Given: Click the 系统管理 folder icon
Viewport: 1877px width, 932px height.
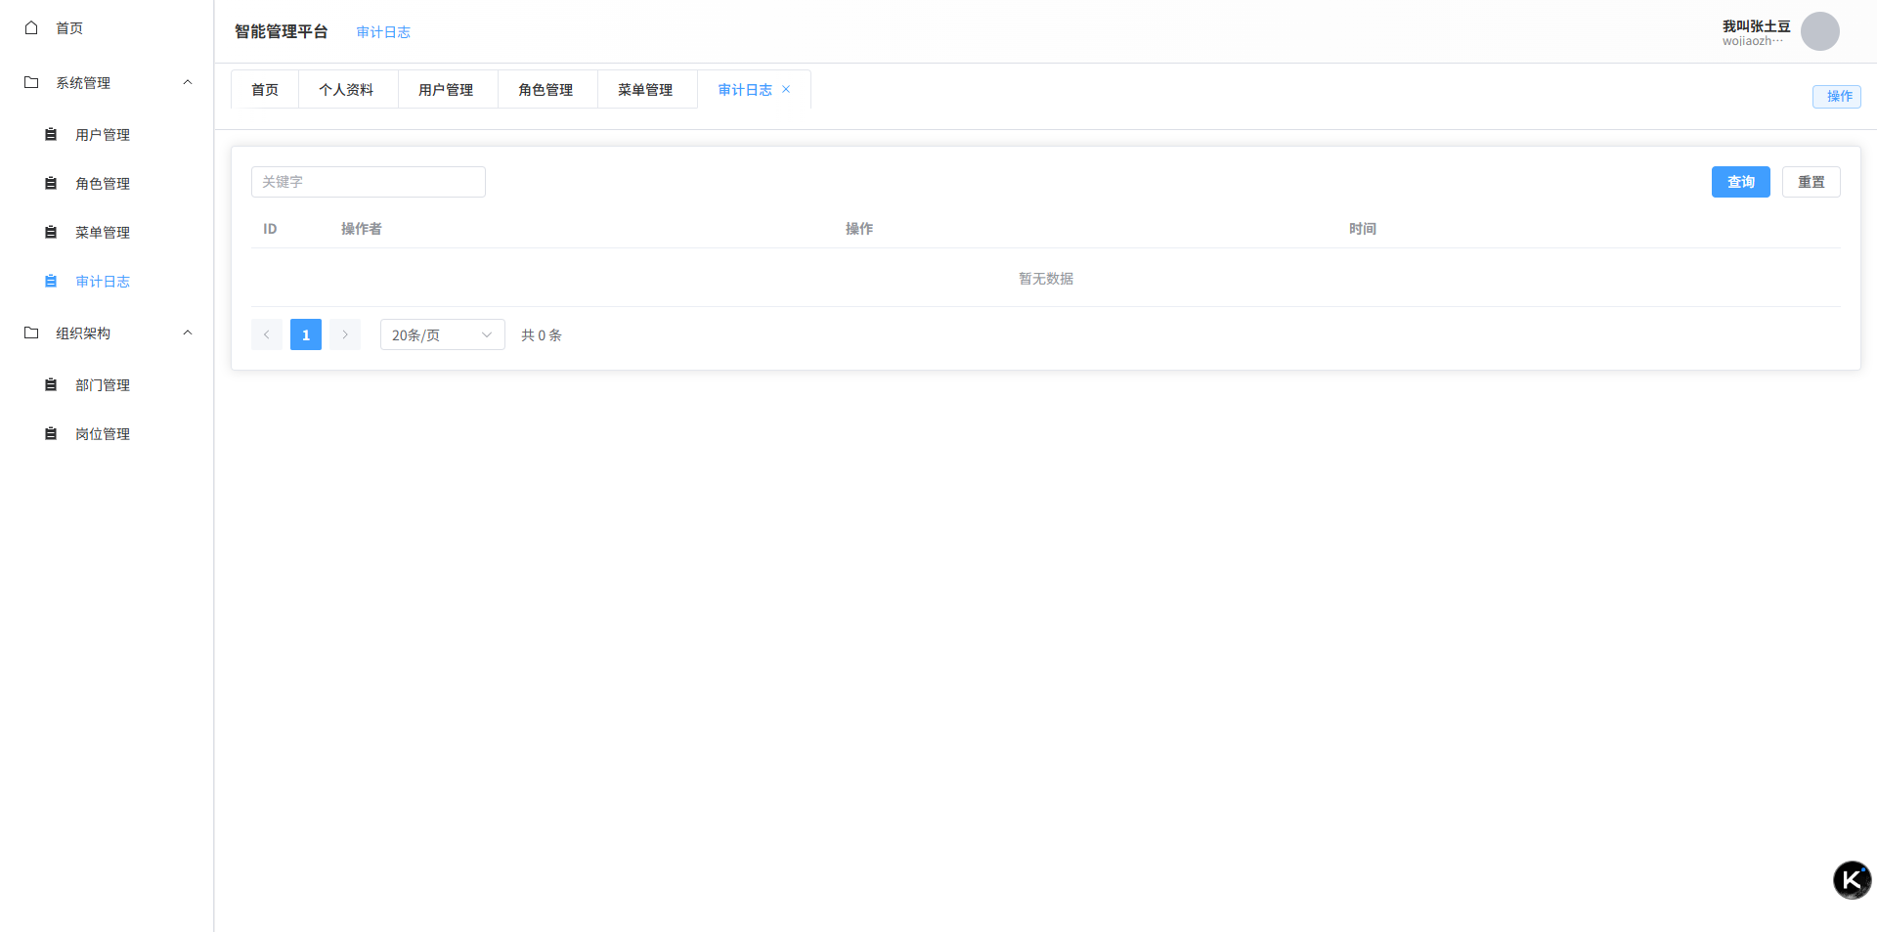Looking at the screenshot, I should click(31, 82).
